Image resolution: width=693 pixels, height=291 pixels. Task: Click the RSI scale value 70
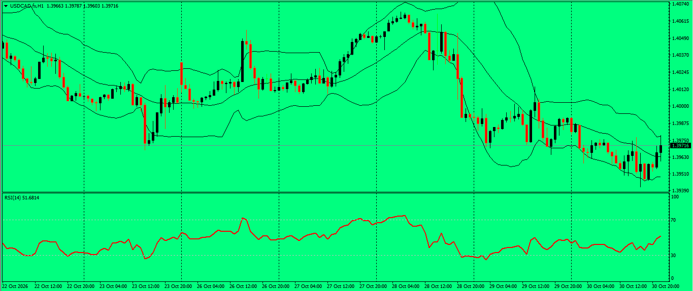point(674,220)
